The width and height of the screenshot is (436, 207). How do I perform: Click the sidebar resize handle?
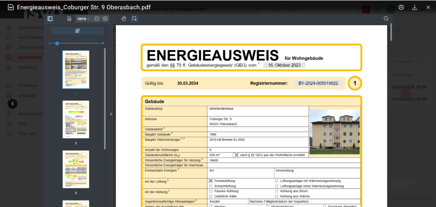tap(111, 113)
